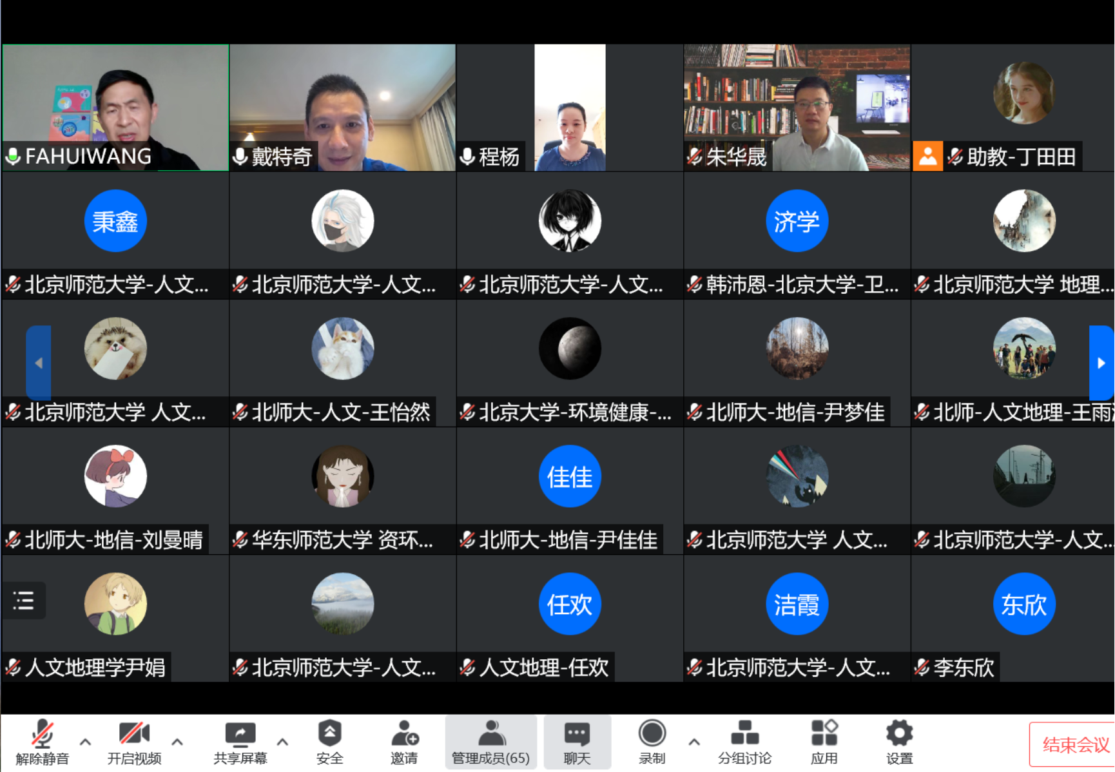1115x772 pixels.
Task: Go to next page of participants
Action: coord(1101,363)
